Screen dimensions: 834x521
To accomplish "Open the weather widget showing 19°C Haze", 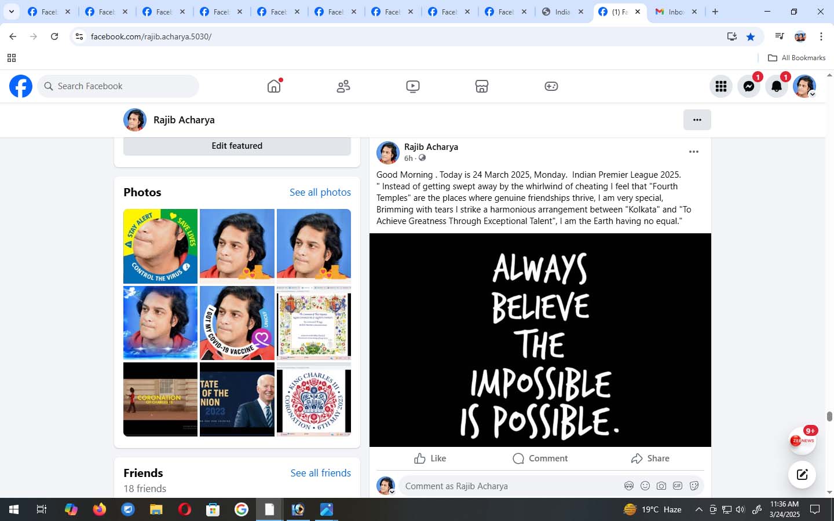I will tap(653, 509).
